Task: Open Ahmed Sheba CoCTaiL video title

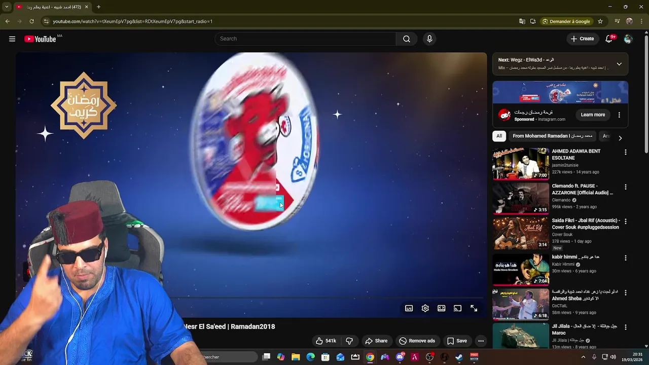Action: [x=585, y=295]
